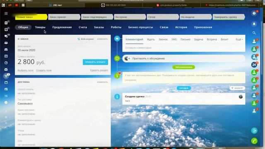Move deal to На выдаче stage
The image size is (265, 149).
(x=195, y=17)
